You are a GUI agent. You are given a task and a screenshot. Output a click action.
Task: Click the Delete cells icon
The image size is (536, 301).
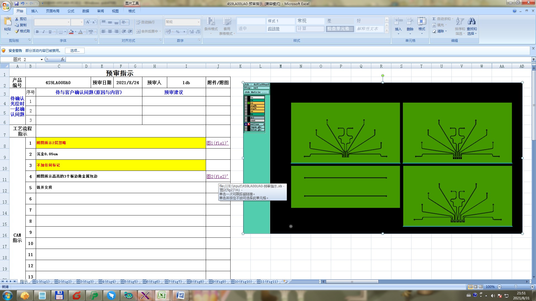pyautogui.click(x=410, y=21)
